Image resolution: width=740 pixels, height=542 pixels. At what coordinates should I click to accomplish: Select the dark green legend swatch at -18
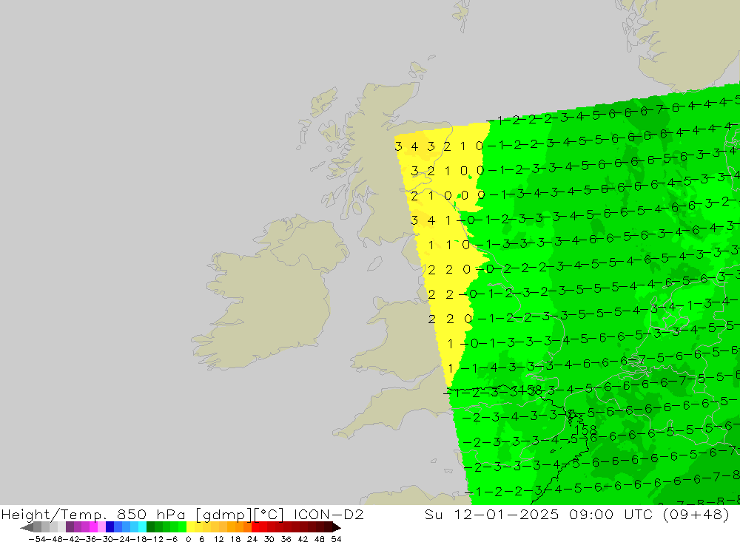(x=150, y=527)
